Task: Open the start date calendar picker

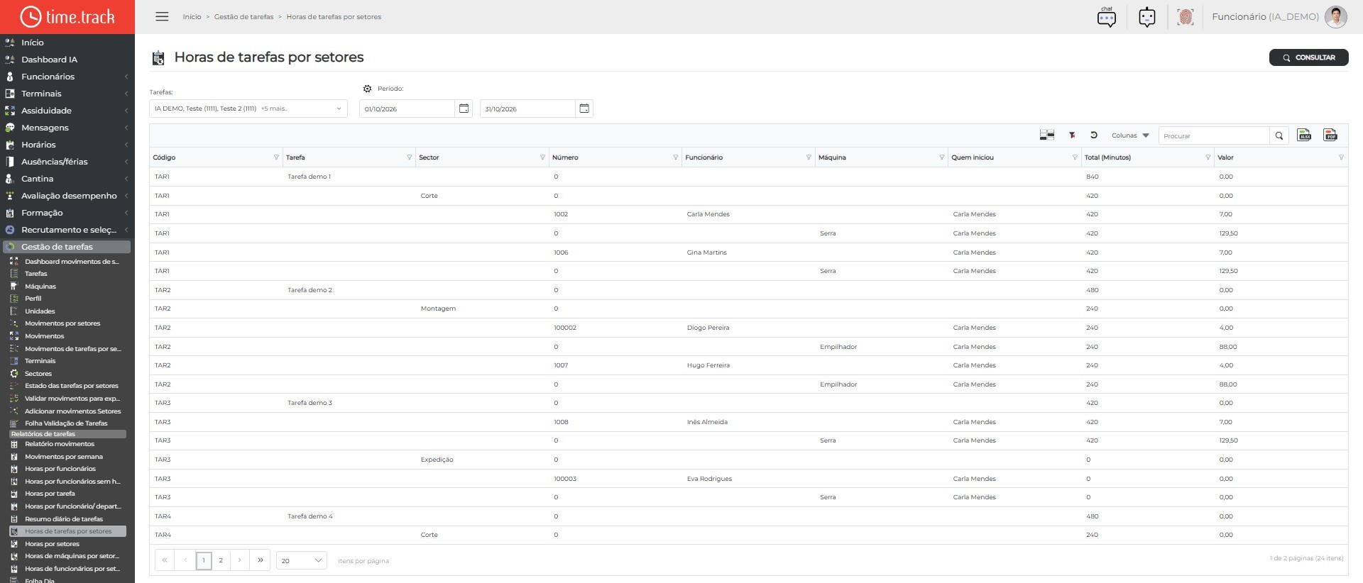Action: tap(464, 109)
